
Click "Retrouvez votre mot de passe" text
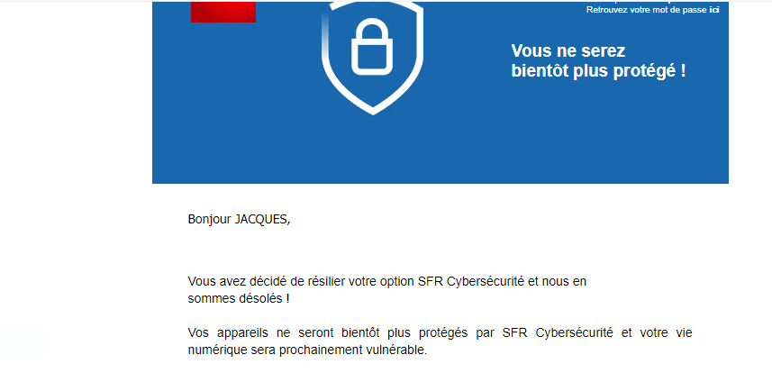(646, 10)
